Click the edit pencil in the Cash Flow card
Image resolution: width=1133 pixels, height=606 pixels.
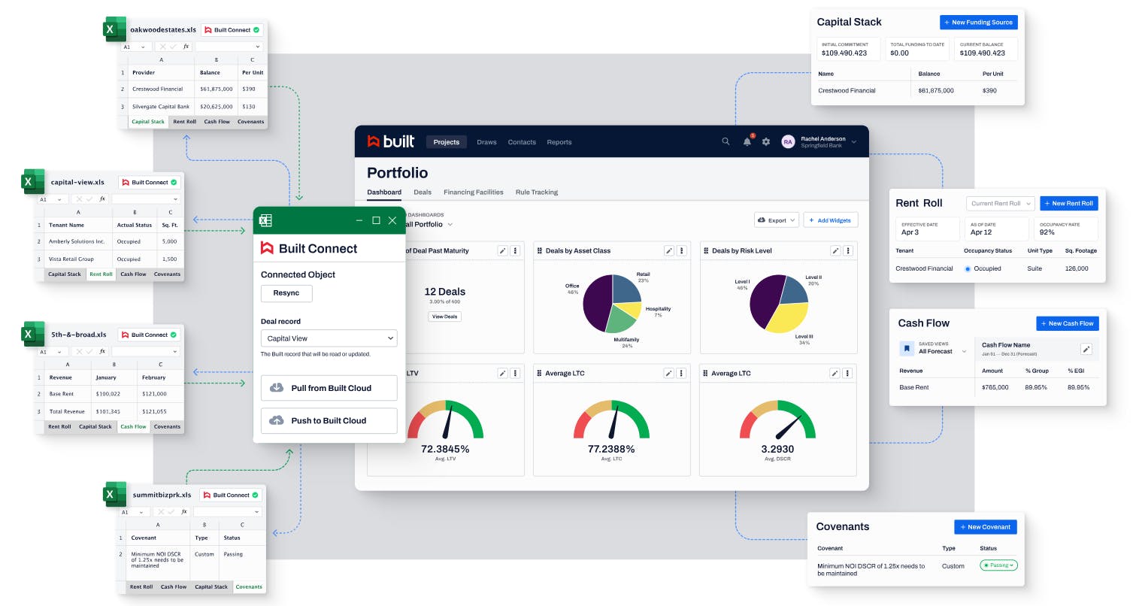tap(1086, 349)
